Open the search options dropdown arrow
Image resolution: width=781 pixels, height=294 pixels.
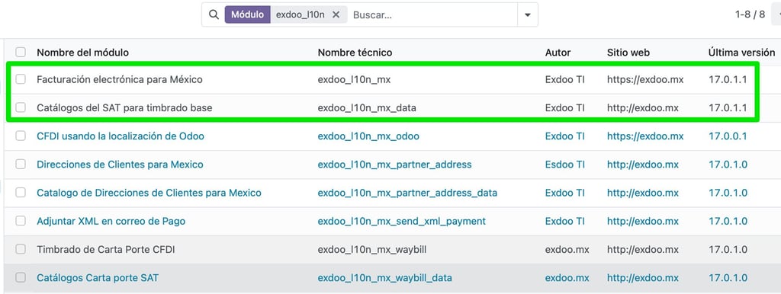528,15
